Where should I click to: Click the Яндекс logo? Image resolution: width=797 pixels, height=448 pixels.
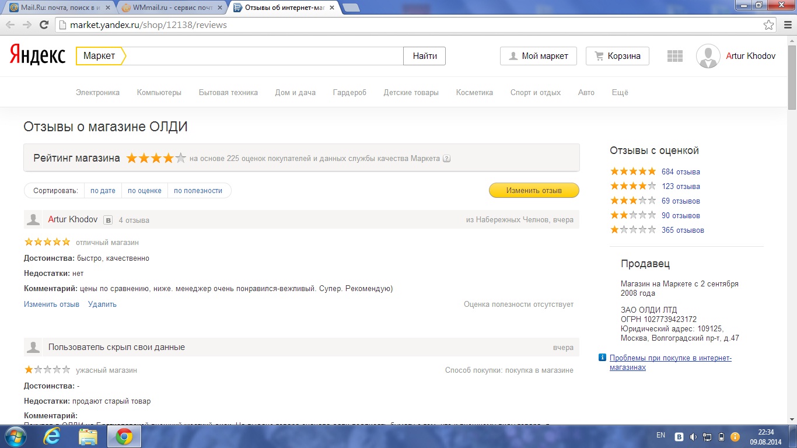(38, 55)
